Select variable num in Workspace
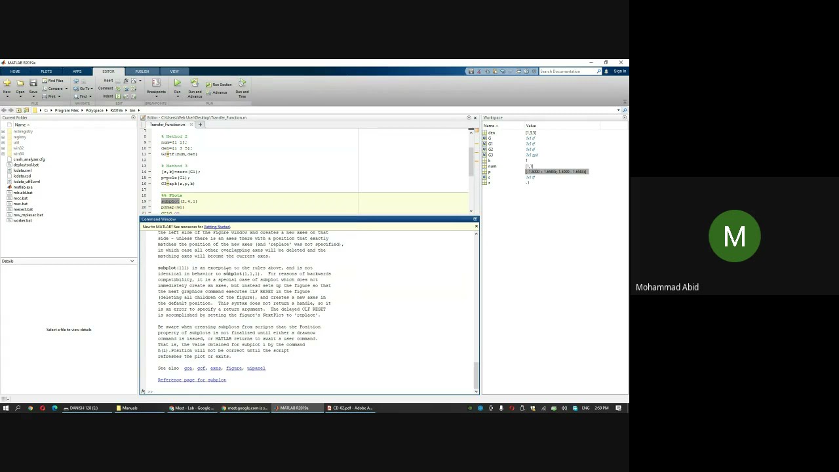The width and height of the screenshot is (839, 472). point(492,166)
